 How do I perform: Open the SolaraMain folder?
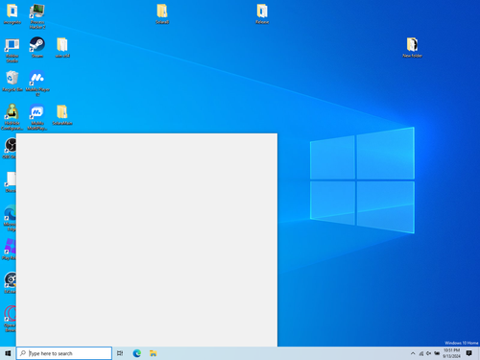[x=62, y=114]
